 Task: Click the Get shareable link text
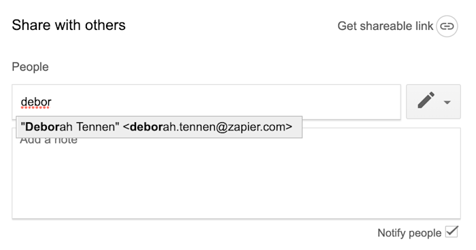tap(386, 26)
